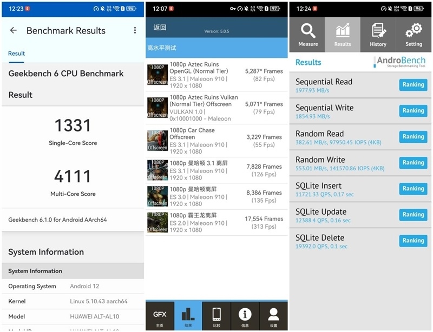
Task: Select the 17,554 Frames result
Action: pos(264,222)
